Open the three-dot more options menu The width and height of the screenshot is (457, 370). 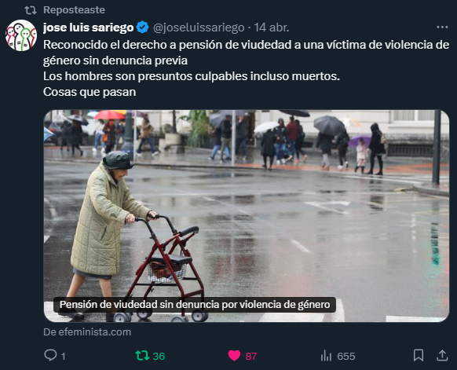[442, 27]
